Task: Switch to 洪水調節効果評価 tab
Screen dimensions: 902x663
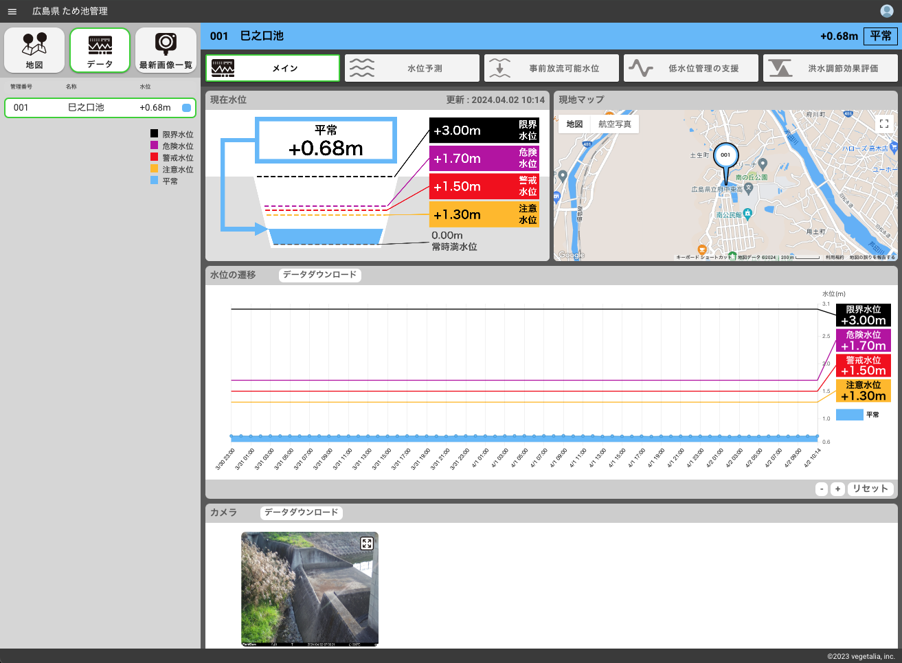Action: click(831, 69)
